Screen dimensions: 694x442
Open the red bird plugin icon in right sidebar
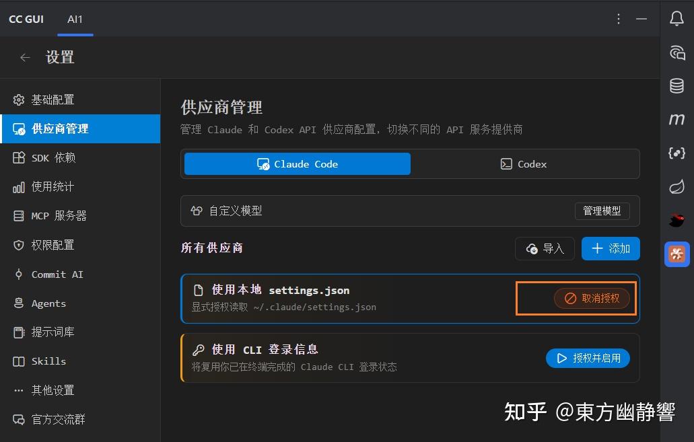[x=676, y=220]
